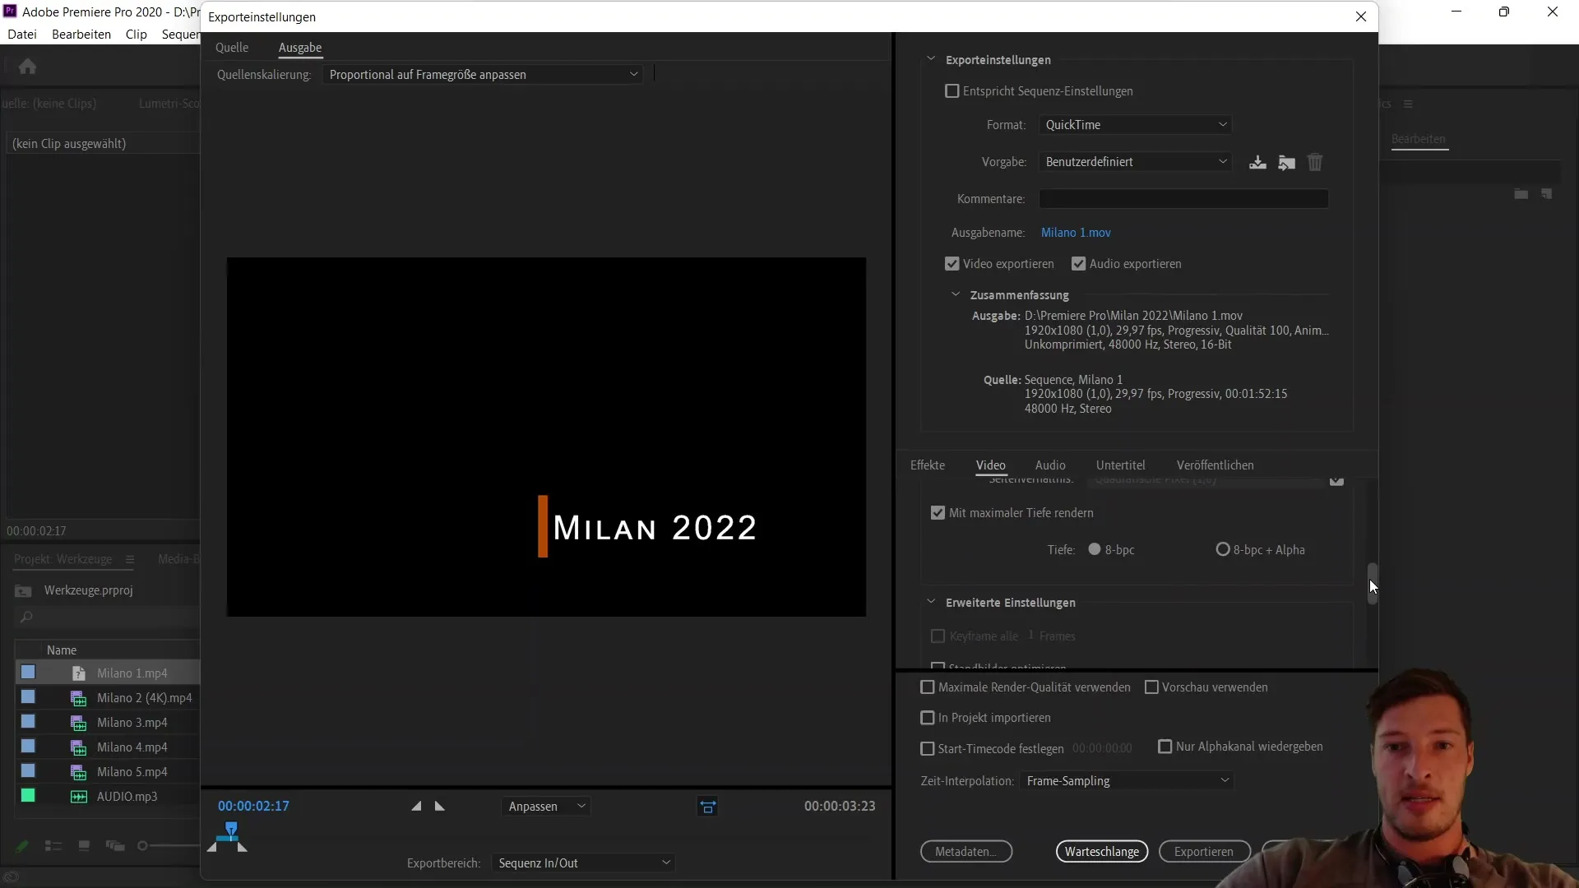
Task: Uncheck Audio exportieren
Action: pyautogui.click(x=1079, y=264)
